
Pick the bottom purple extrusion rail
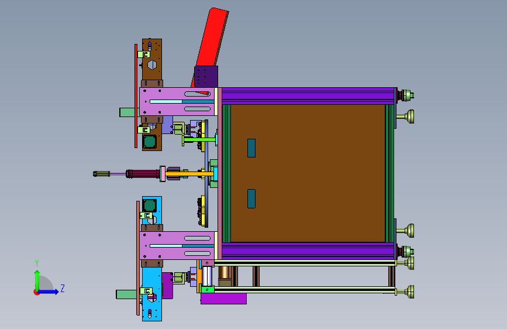(x=308, y=251)
